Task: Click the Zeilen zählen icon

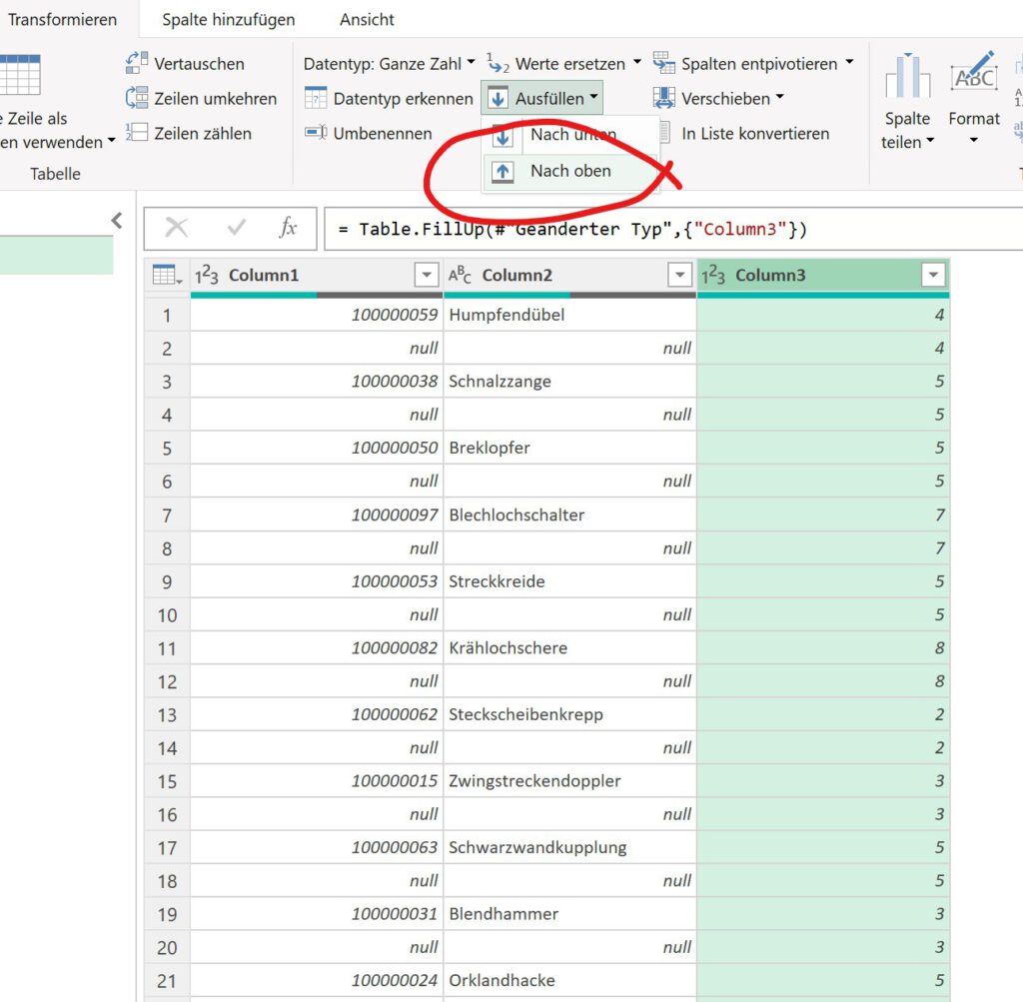Action: click(x=137, y=133)
